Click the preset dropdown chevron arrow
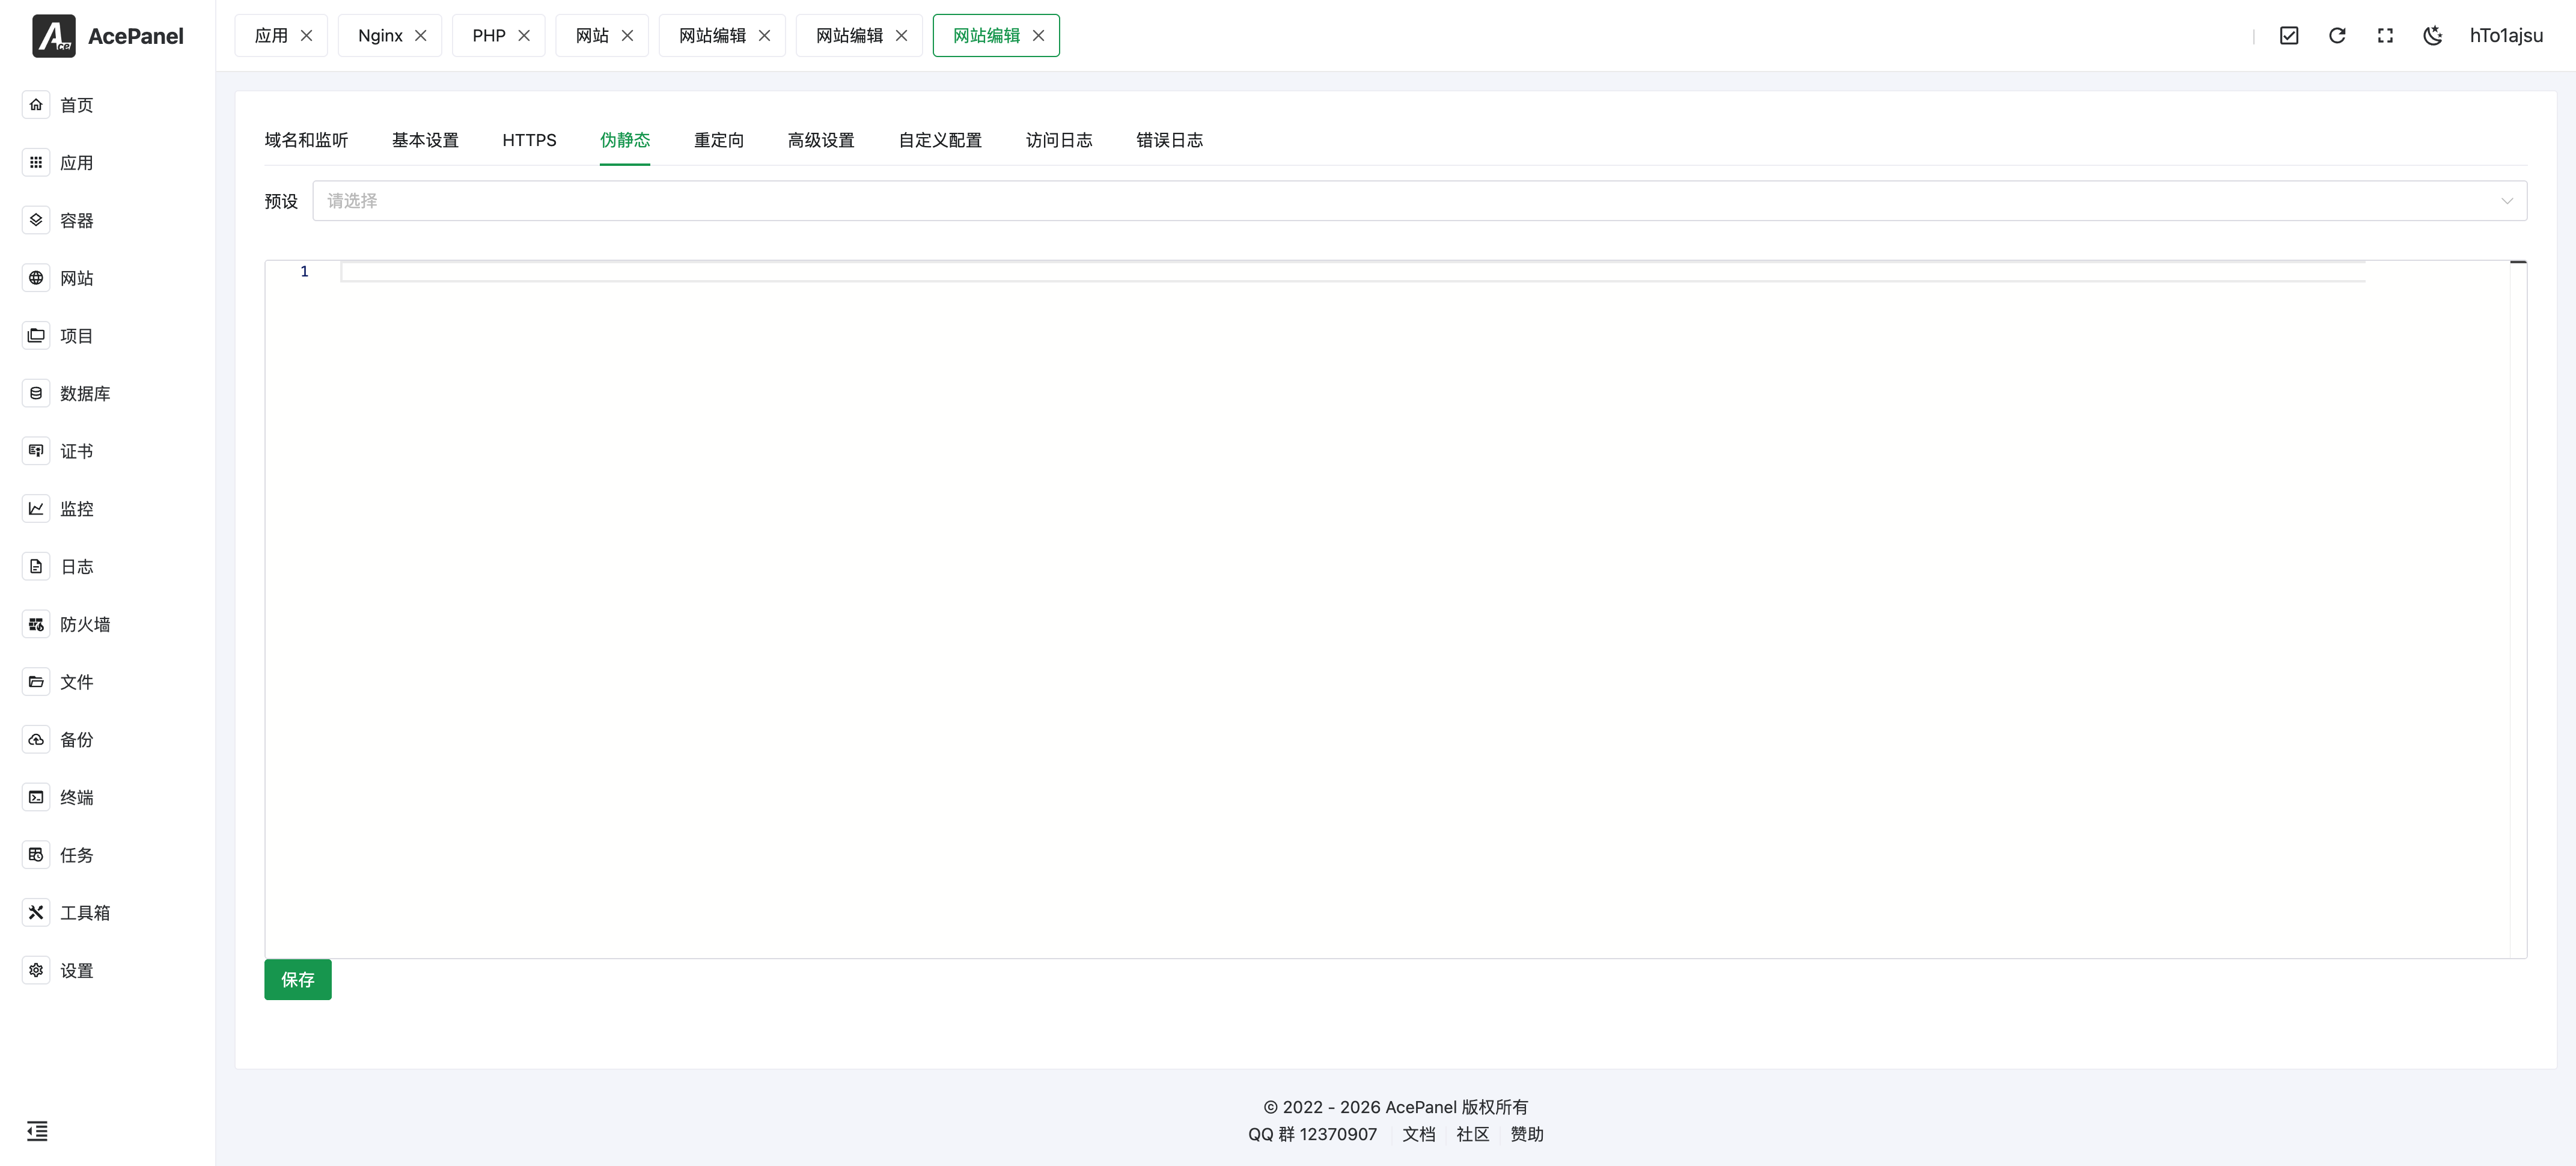The image size is (2576, 1166). 2507,201
